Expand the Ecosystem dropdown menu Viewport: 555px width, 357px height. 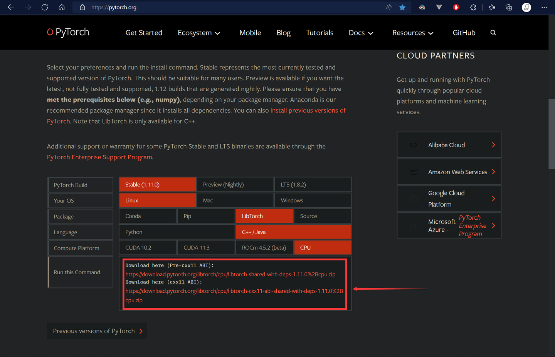click(x=199, y=33)
